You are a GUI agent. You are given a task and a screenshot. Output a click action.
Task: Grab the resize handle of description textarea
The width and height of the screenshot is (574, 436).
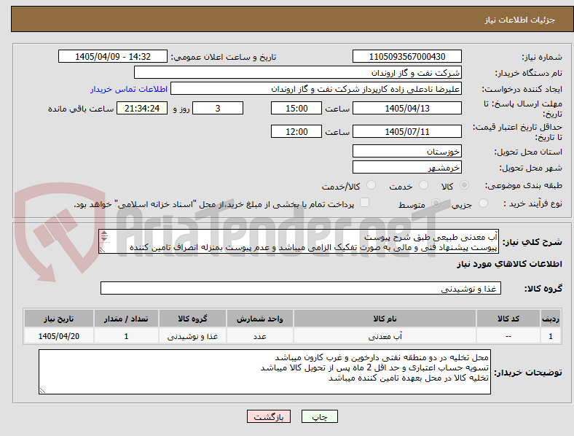(103, 250)
